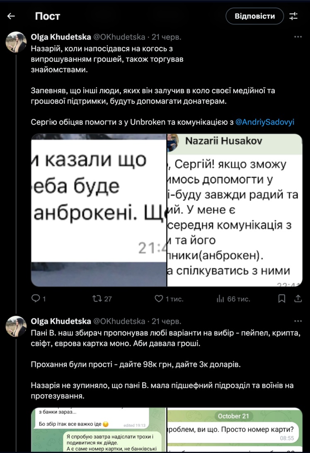Open Olga Khudetska profile name in first post
Viewport: 310px width, 453px height.
point(61,37)
